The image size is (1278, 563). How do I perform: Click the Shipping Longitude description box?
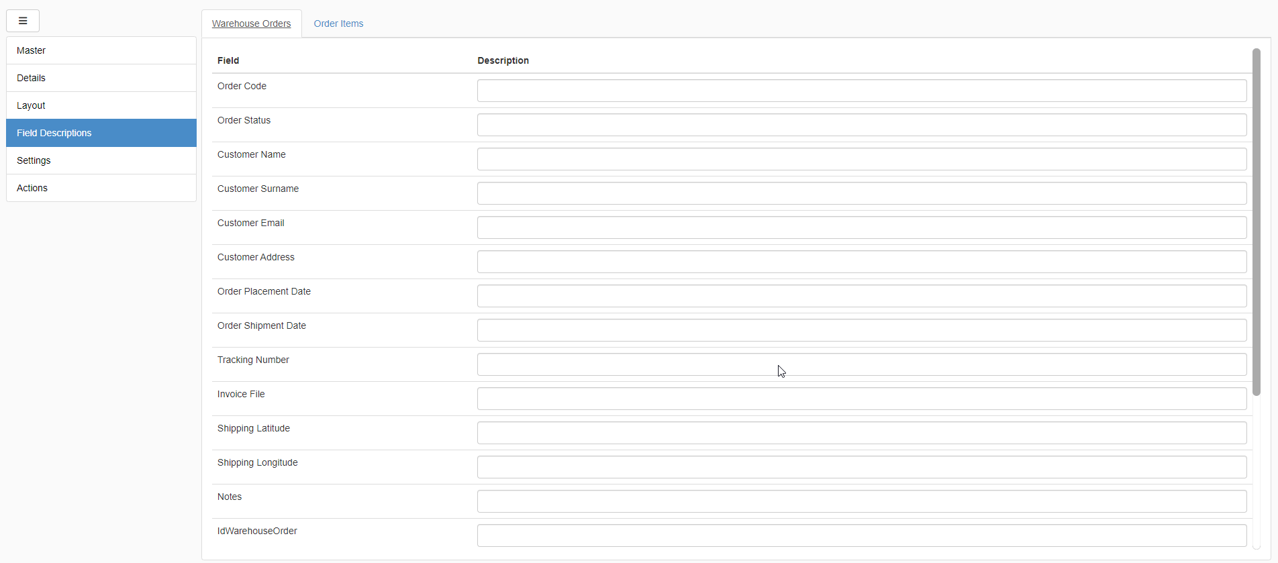pos(861,467)
